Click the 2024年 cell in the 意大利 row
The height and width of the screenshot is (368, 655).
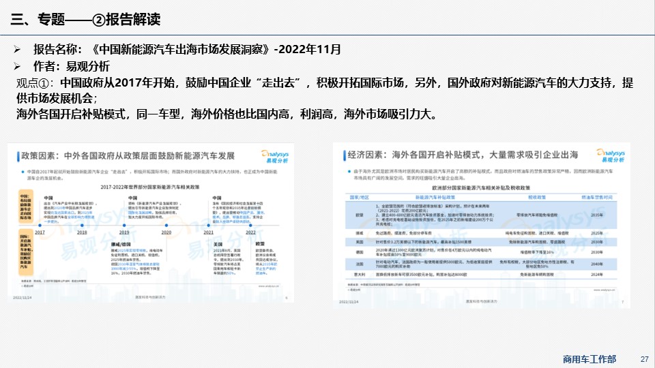597,275
